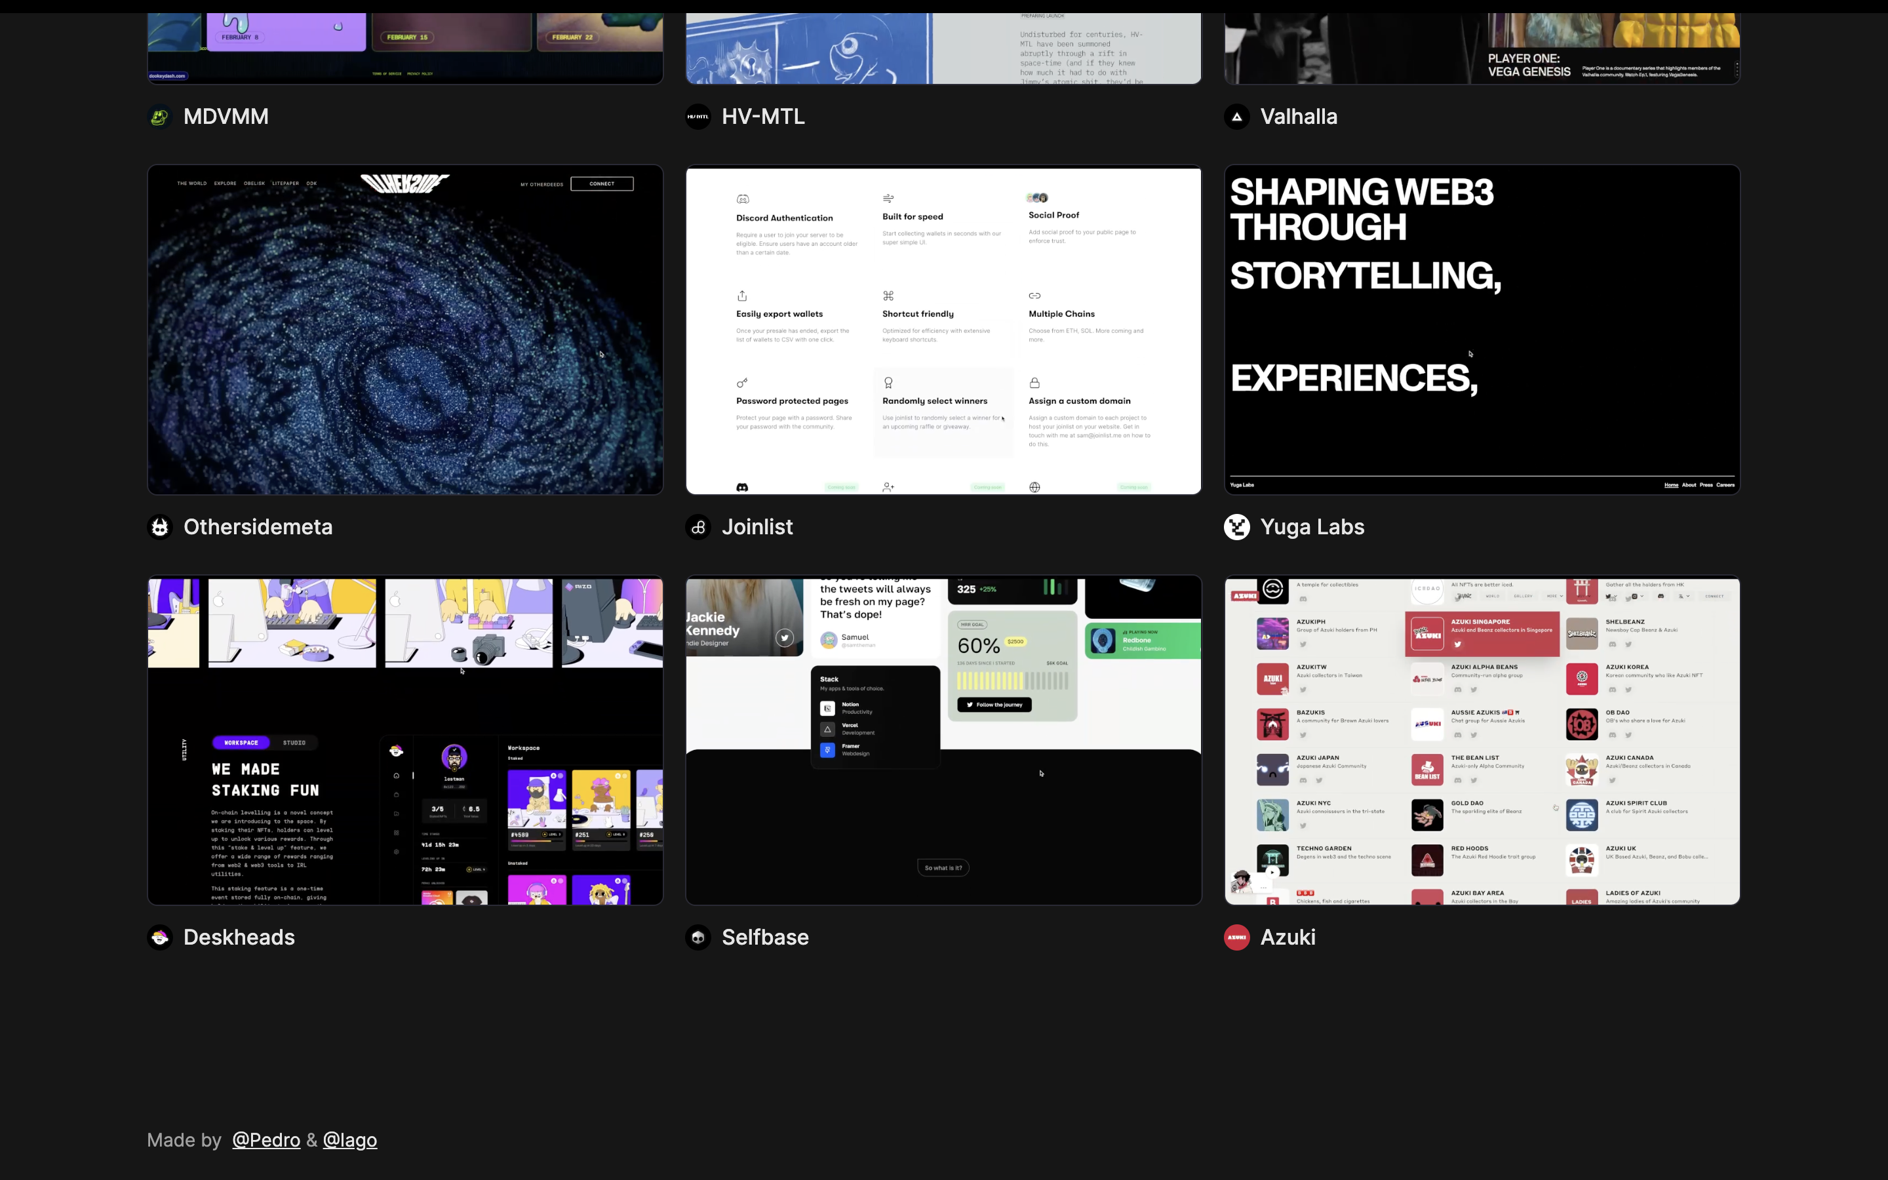
Task: Open the Othersidemeta galaxy preview thumbnail
Action: coord(405,329)
